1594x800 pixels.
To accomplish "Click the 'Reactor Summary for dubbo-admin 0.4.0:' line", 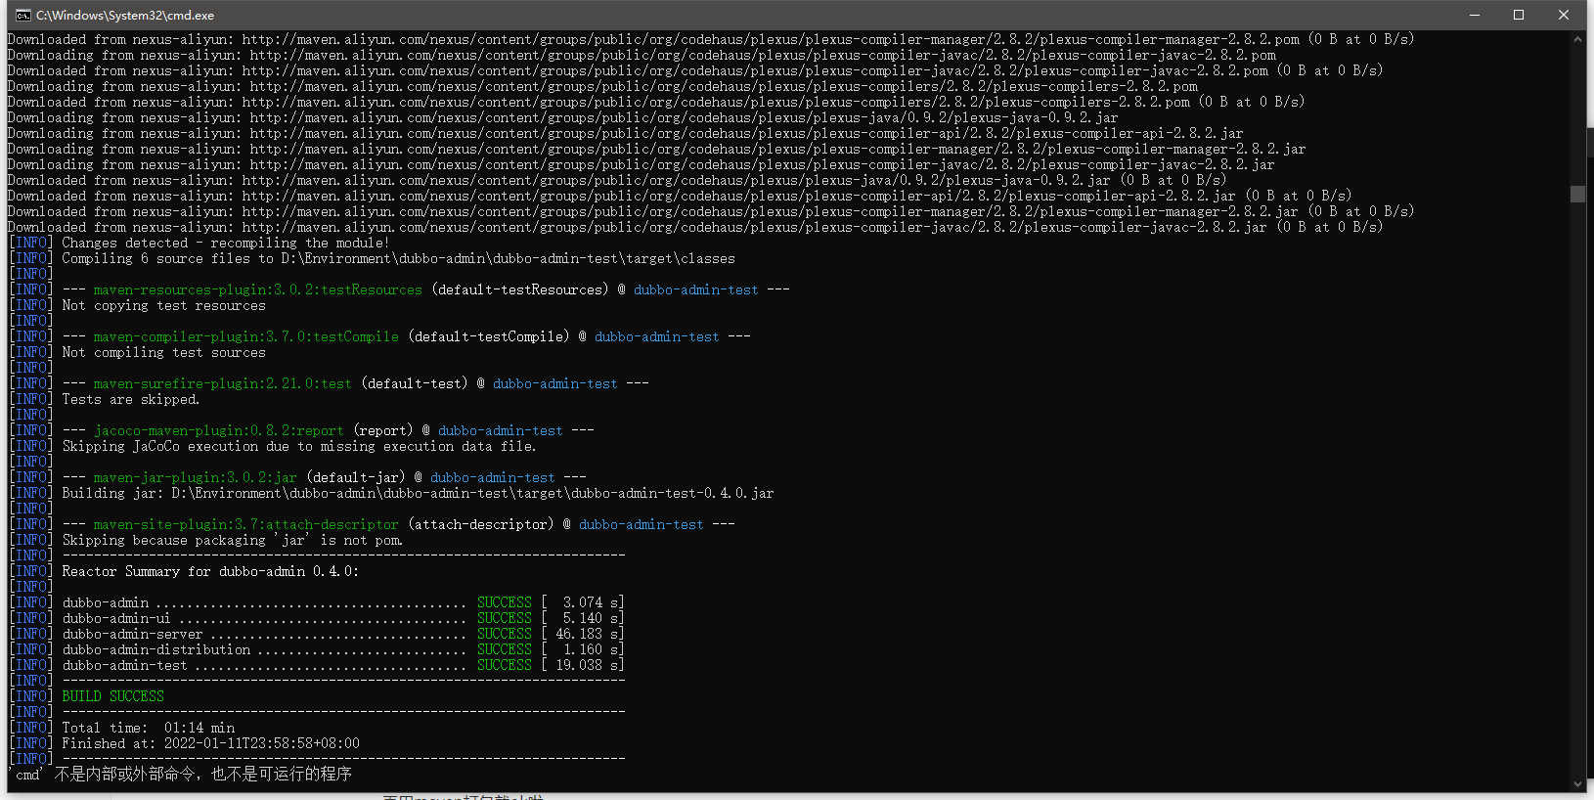I will click(210, 571).
